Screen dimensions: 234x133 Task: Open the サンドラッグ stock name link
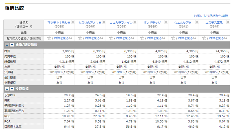pos(152,23)
